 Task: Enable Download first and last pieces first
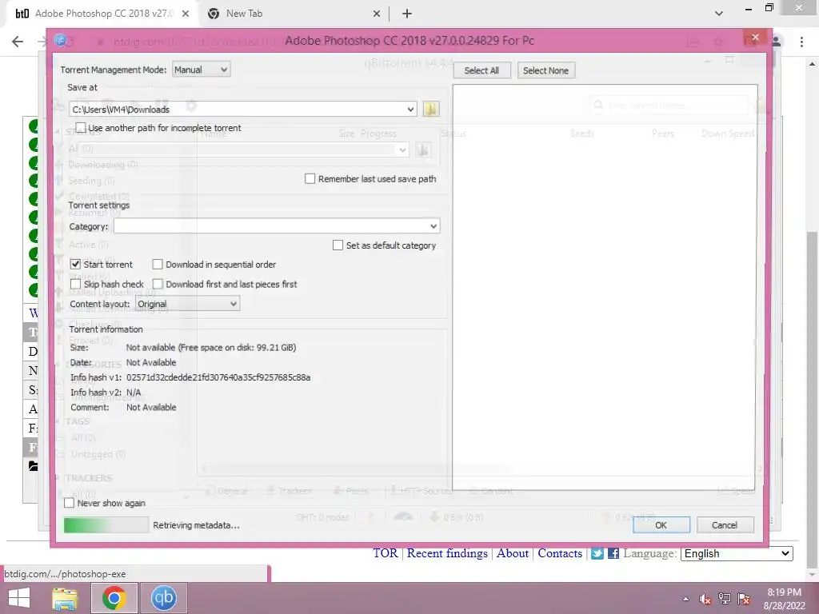(x=158, y=284)
